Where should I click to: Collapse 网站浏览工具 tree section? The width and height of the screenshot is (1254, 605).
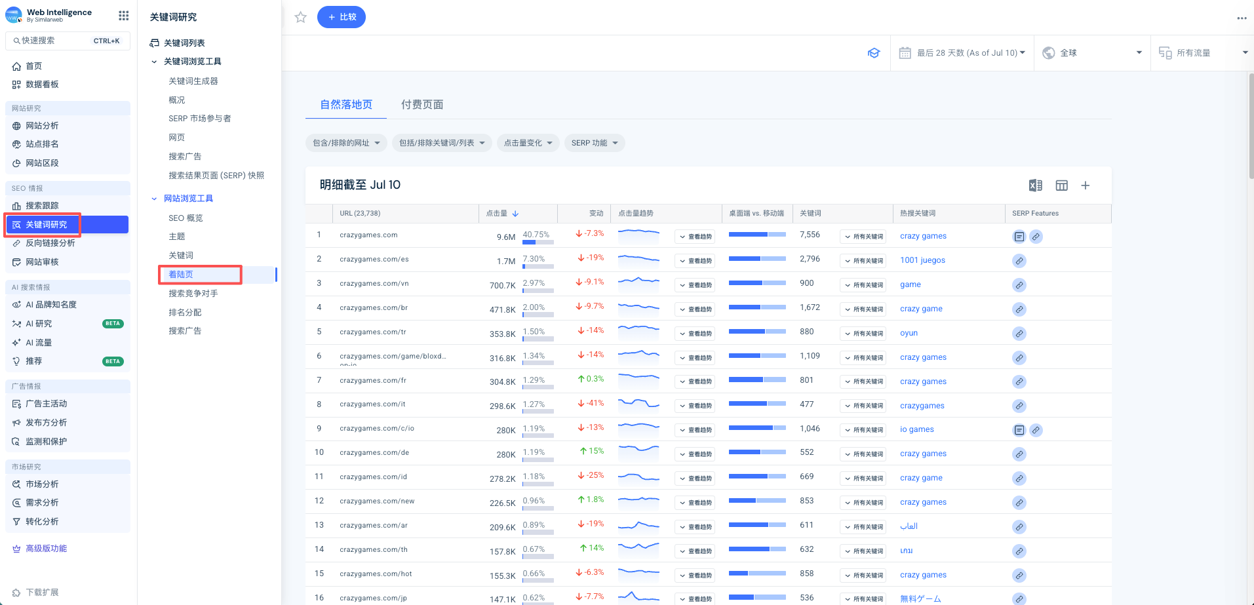(x=154, y=199)
